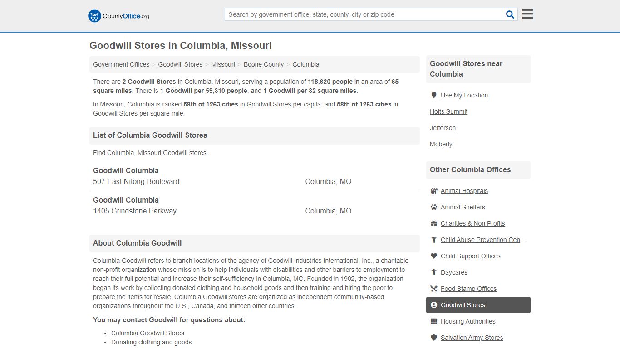Click the Child Abuse Prevention icon
The image size is (620, 348).
(434, 240)
